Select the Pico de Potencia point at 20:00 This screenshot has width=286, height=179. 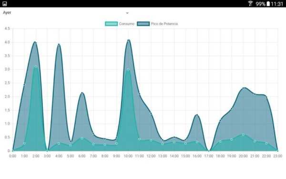(x=243, y=88)
